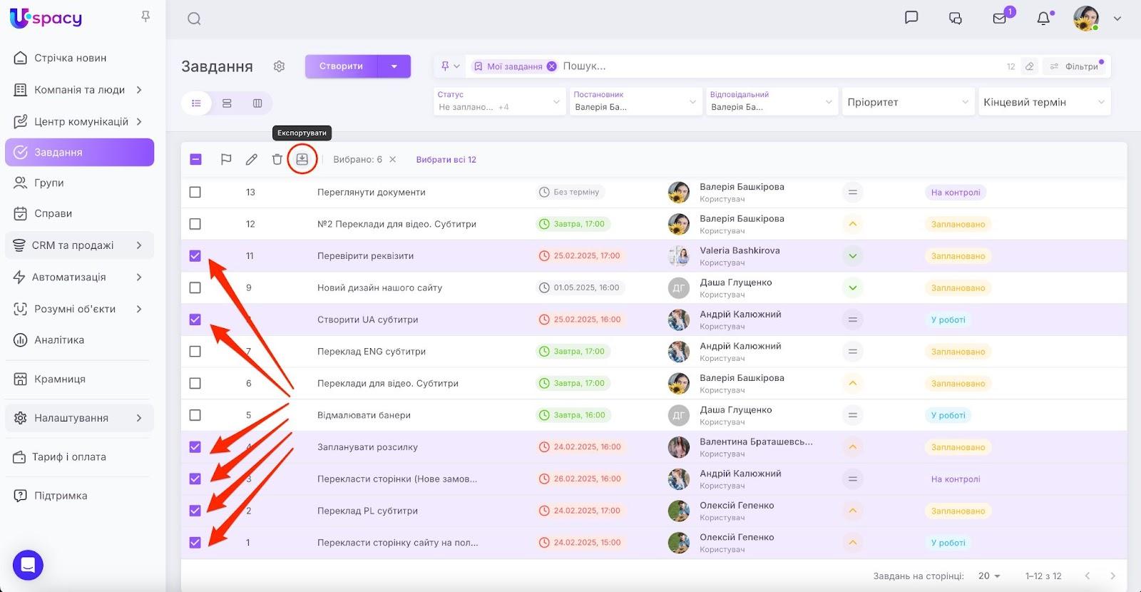The width and height of the screenshot is (1141, 592).
Task: Click the Export tasks icon
Action: click(x=302, y=159)
